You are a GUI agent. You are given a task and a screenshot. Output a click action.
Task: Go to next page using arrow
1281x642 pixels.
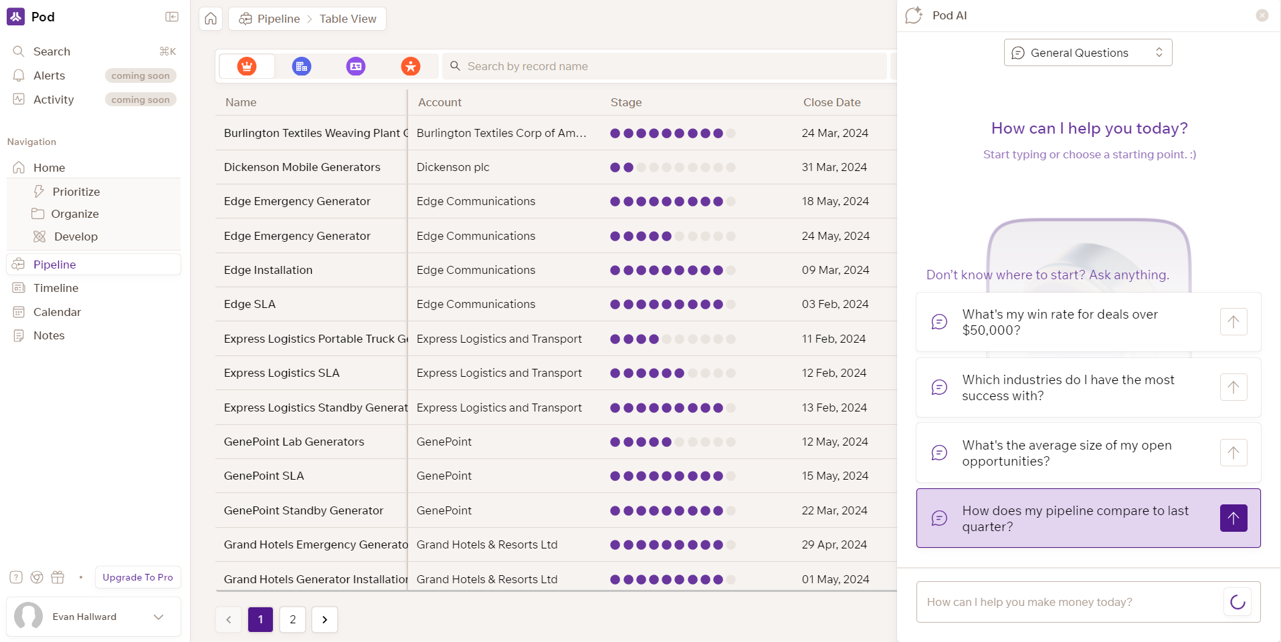325,619
